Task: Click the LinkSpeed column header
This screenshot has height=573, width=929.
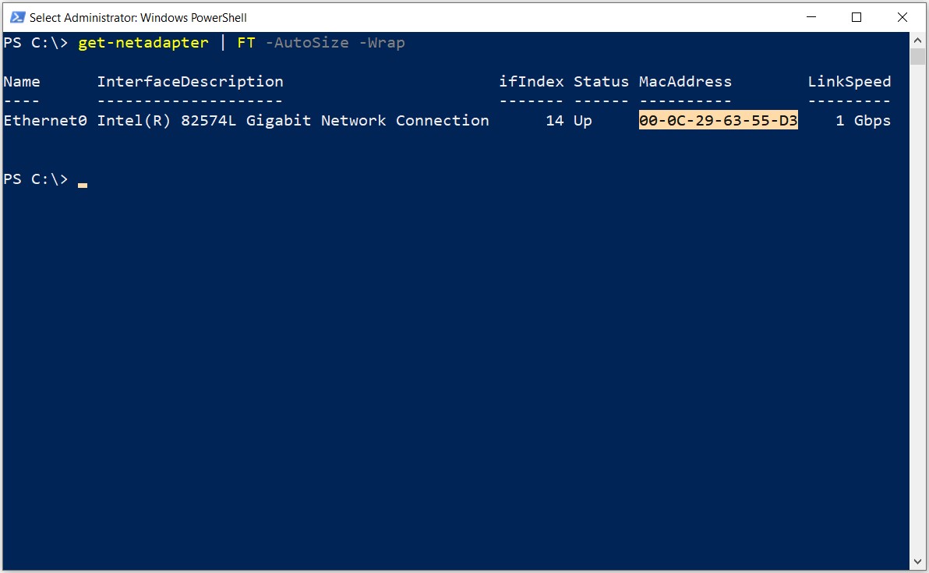Action: pos(849,82)
